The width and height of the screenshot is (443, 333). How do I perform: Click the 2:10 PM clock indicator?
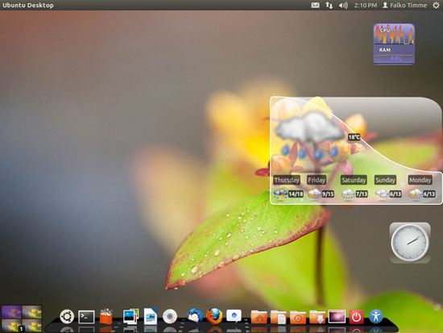pos(366,5)
